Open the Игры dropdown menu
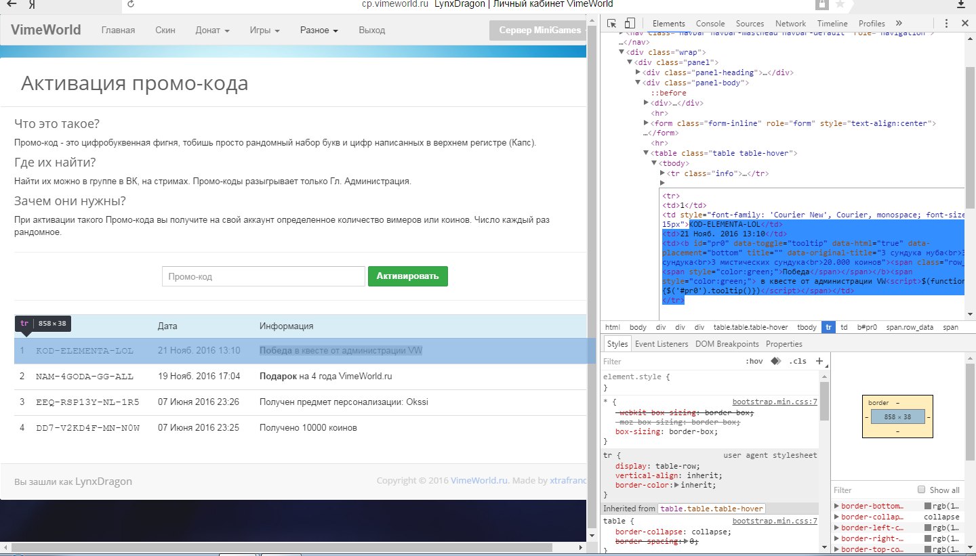This screenshot has width=976, height=556. [264, 30]
